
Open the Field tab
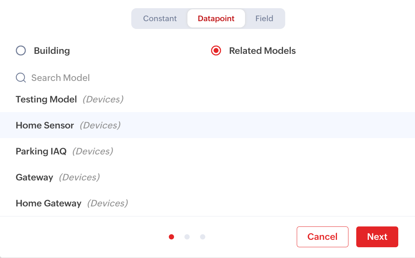coord(264,19)
